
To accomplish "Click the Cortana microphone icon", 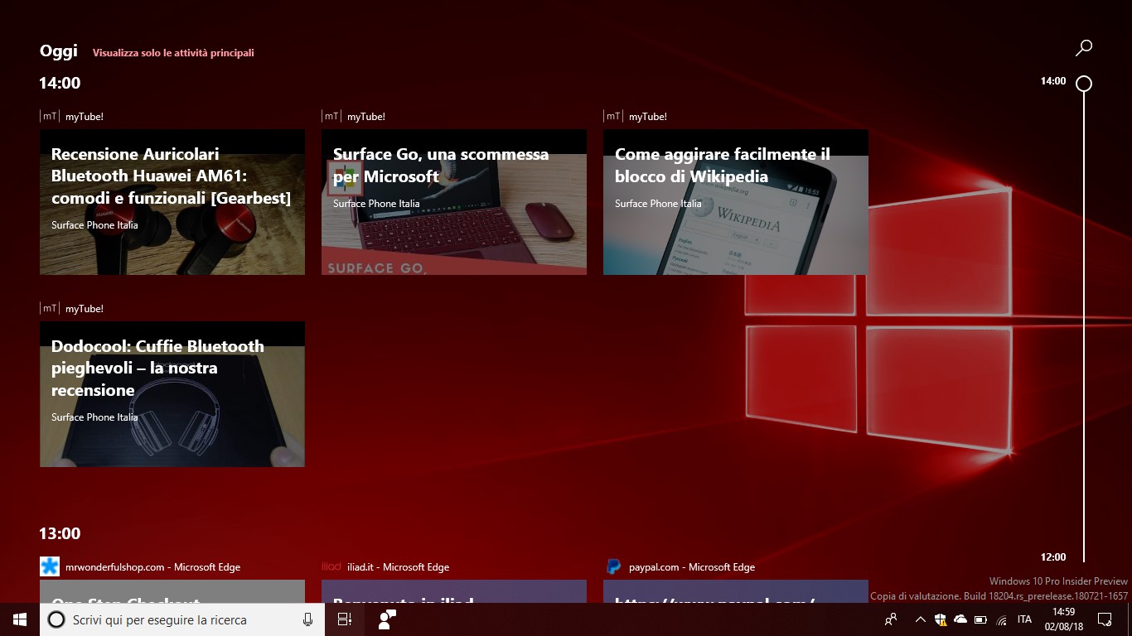I will pyautogui.click(x=307, y=619).
